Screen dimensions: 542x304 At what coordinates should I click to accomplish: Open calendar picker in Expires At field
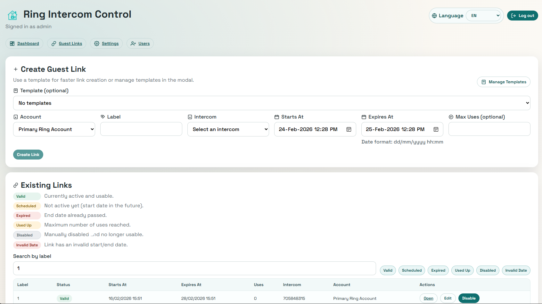436,129
